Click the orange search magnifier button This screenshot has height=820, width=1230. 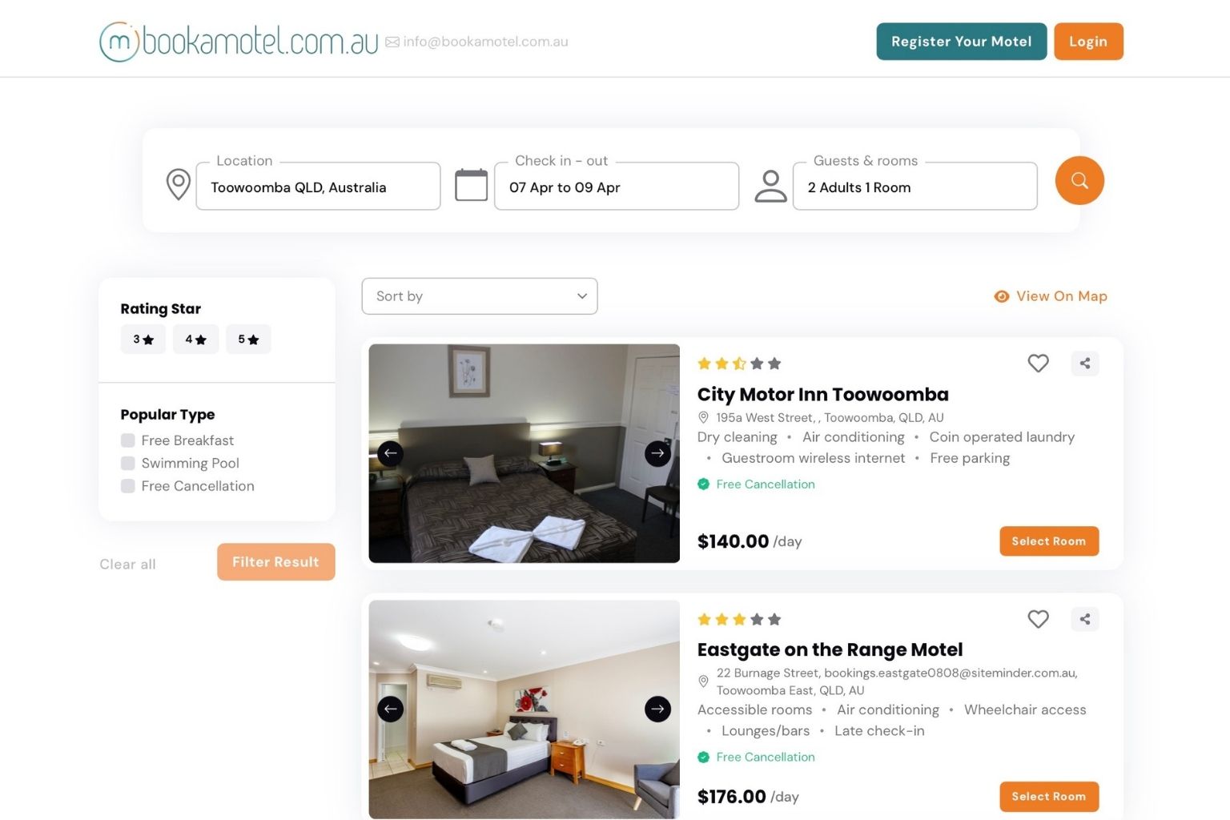point(1079,180)
